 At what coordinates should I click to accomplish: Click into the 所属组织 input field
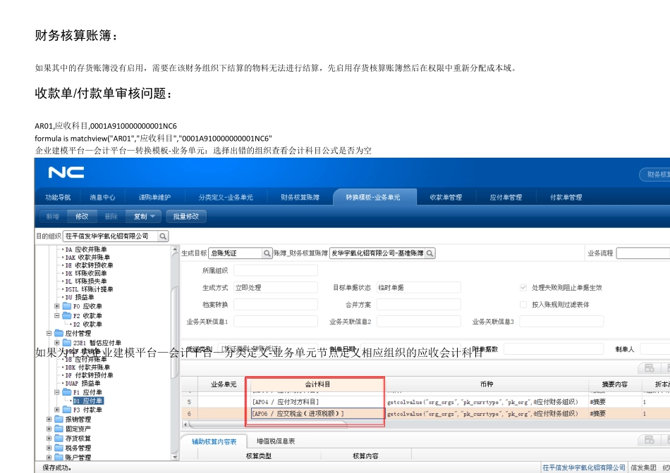276,270
